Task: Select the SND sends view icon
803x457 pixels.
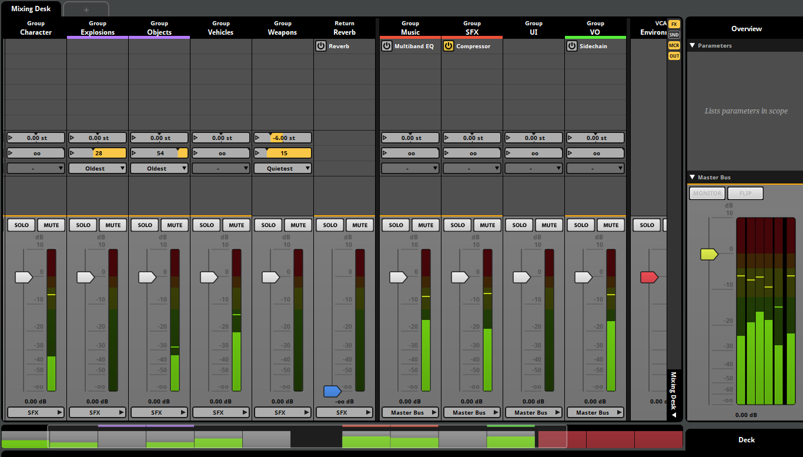Action: coord(674,35)
